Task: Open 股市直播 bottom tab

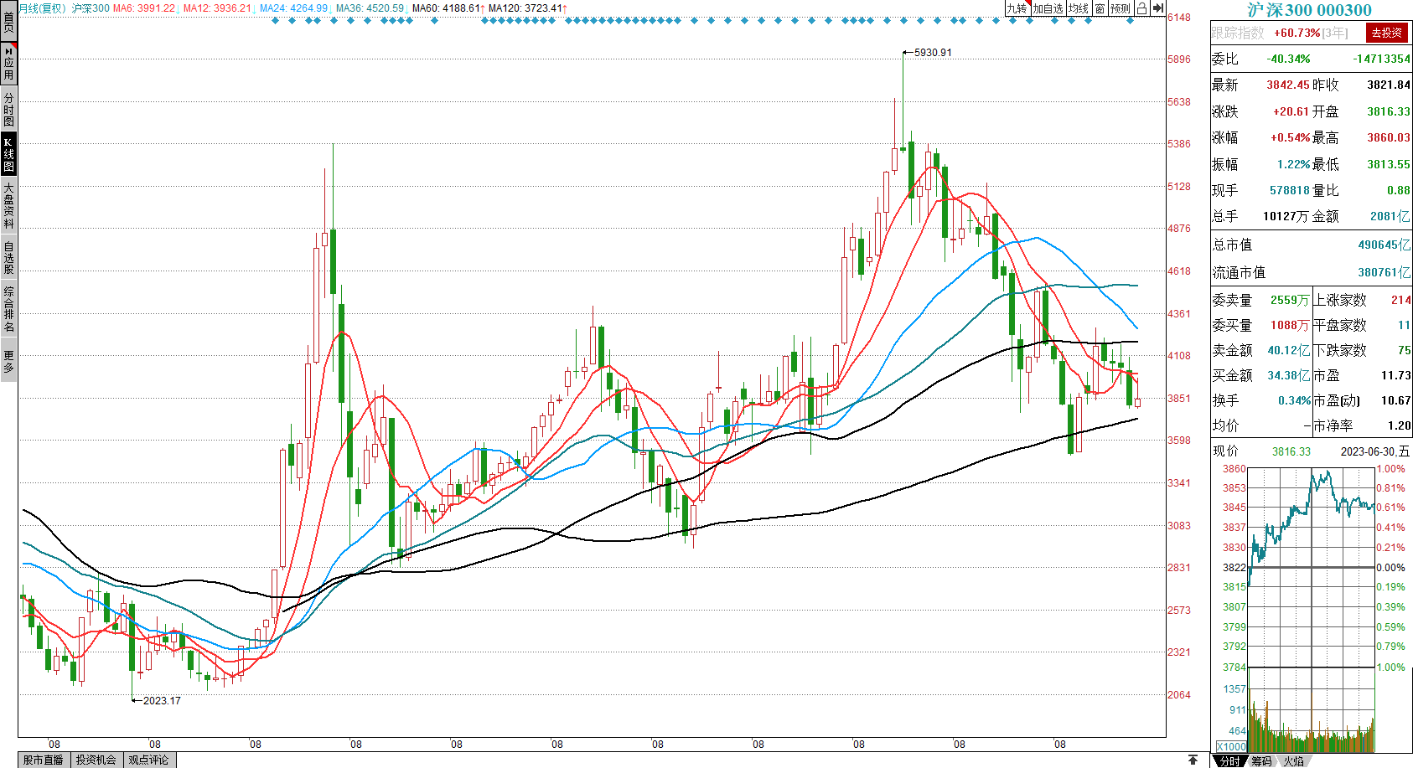Action: [x=44, y=760]
